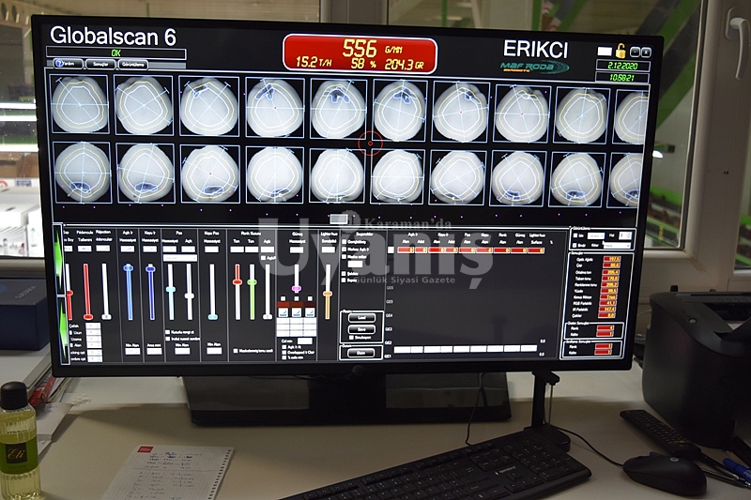
Task: Toggle the Açık checkbox in Renk Kusuru
Action: coord(264,258)
